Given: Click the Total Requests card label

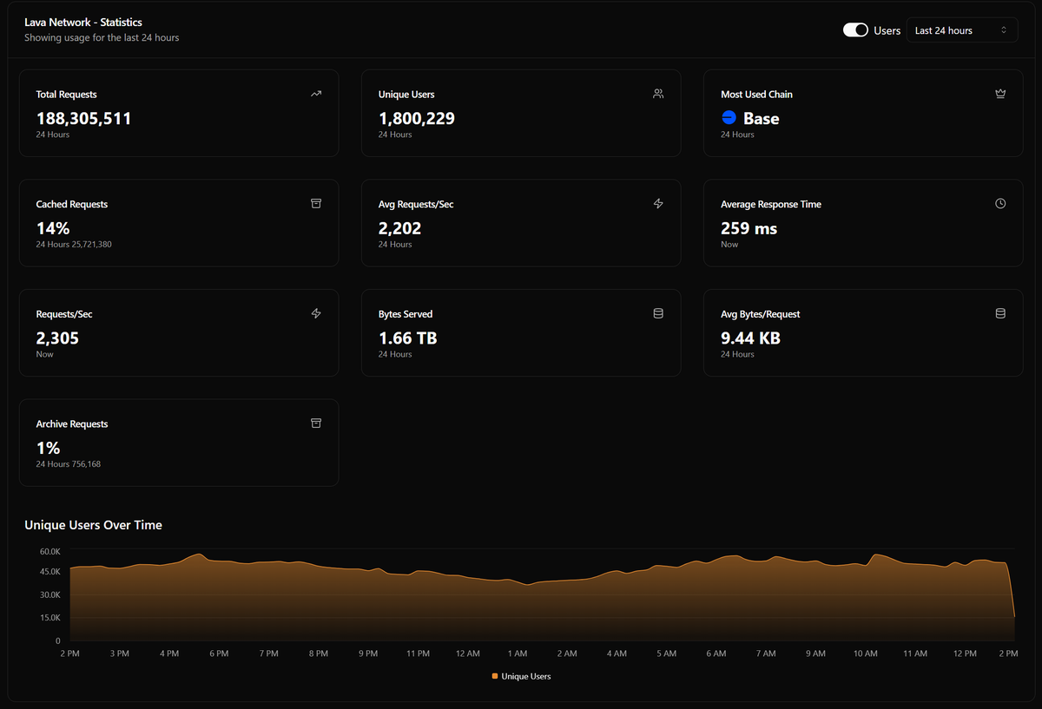Looking at the screenshot, I should pos(67,94).
